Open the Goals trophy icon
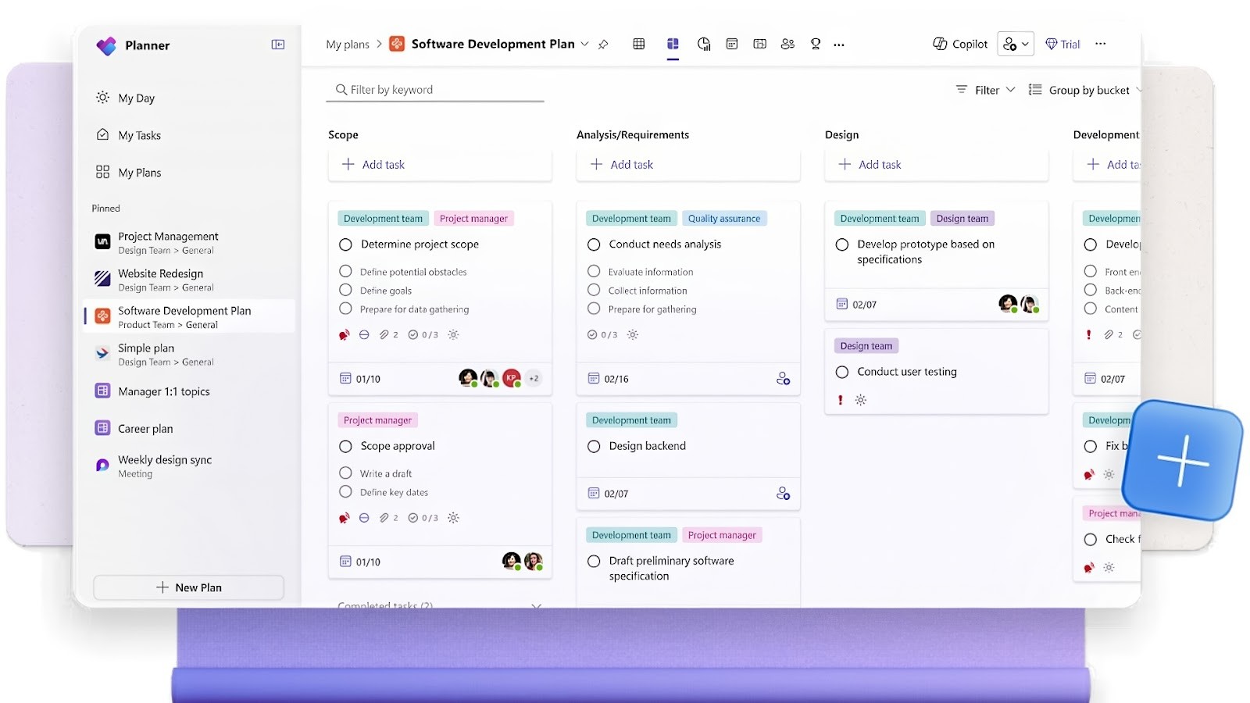Image resolution: width=1250 pixels, height=703 pixels. coord(816,44)
